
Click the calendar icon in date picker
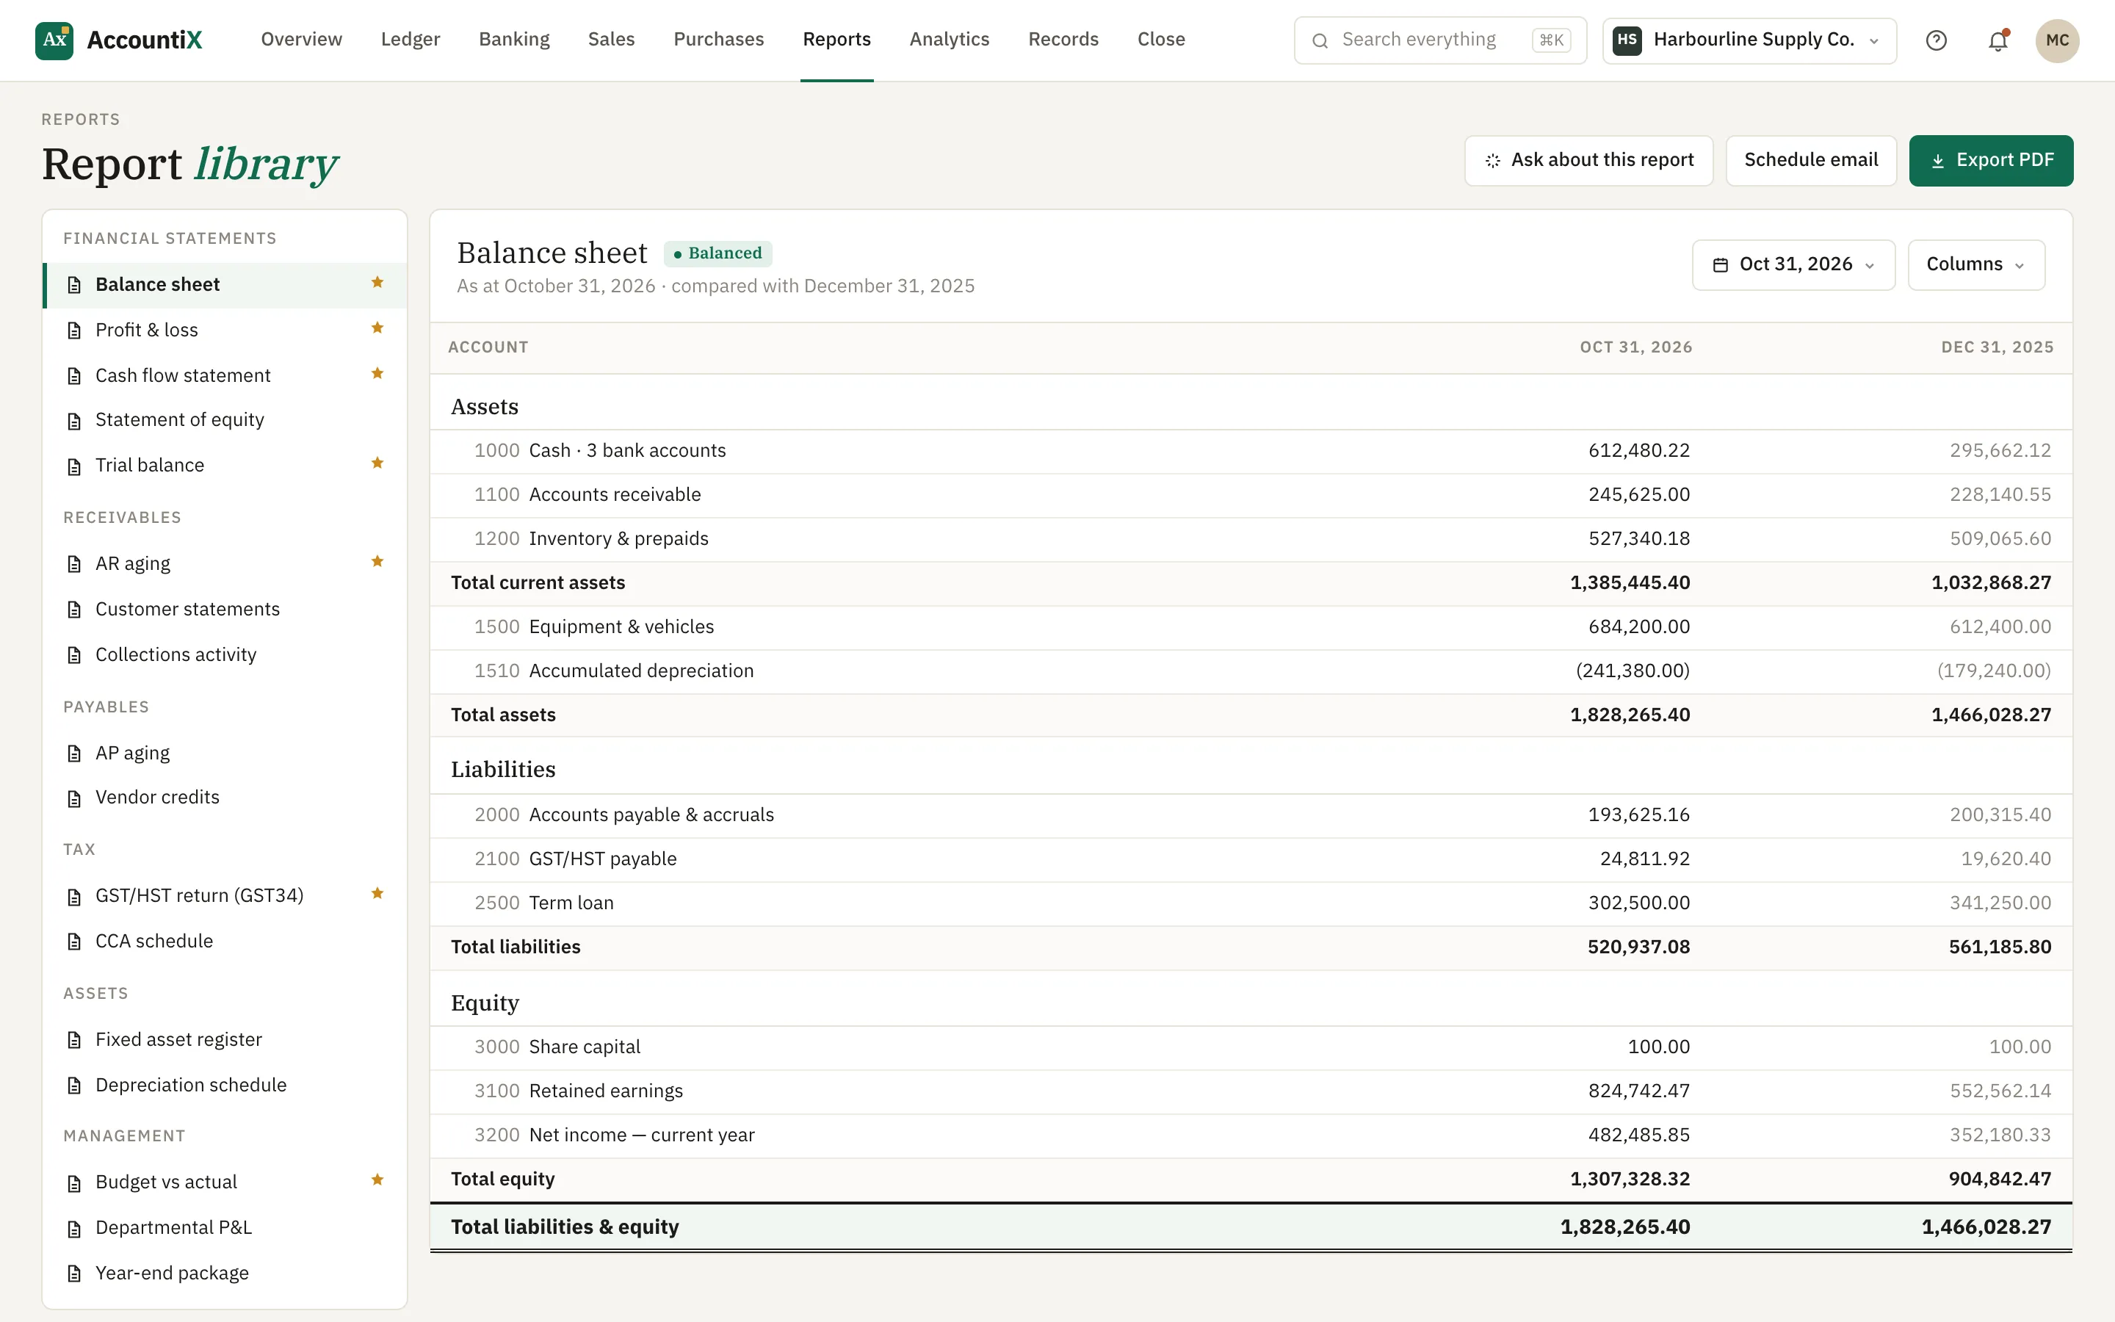[1720, 265]
